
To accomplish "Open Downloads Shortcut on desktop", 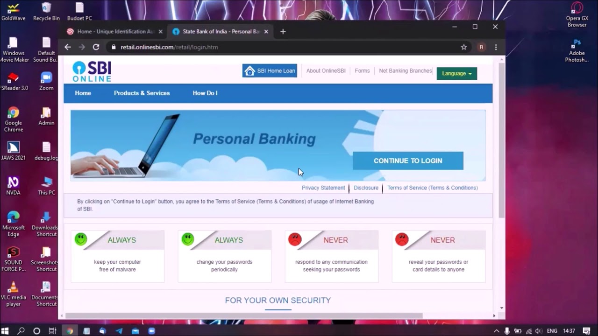I will pyautogui.click(x=46, y=224).
